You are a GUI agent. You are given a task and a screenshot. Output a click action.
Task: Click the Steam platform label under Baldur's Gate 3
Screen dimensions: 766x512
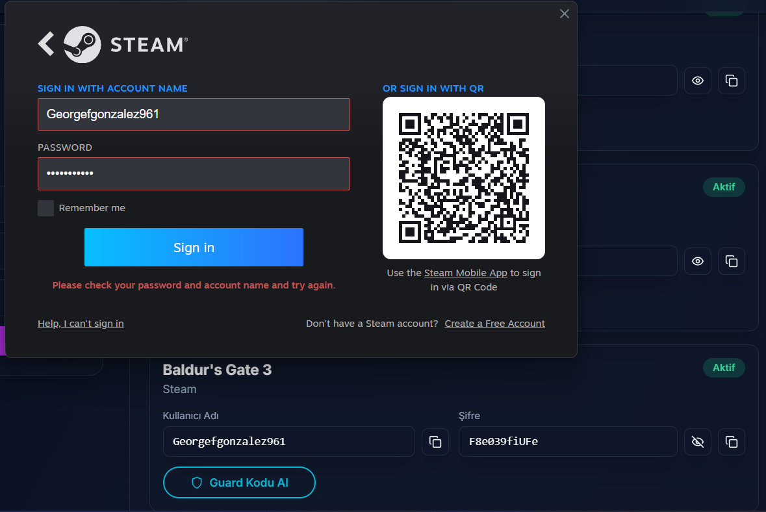pos(179,389)
